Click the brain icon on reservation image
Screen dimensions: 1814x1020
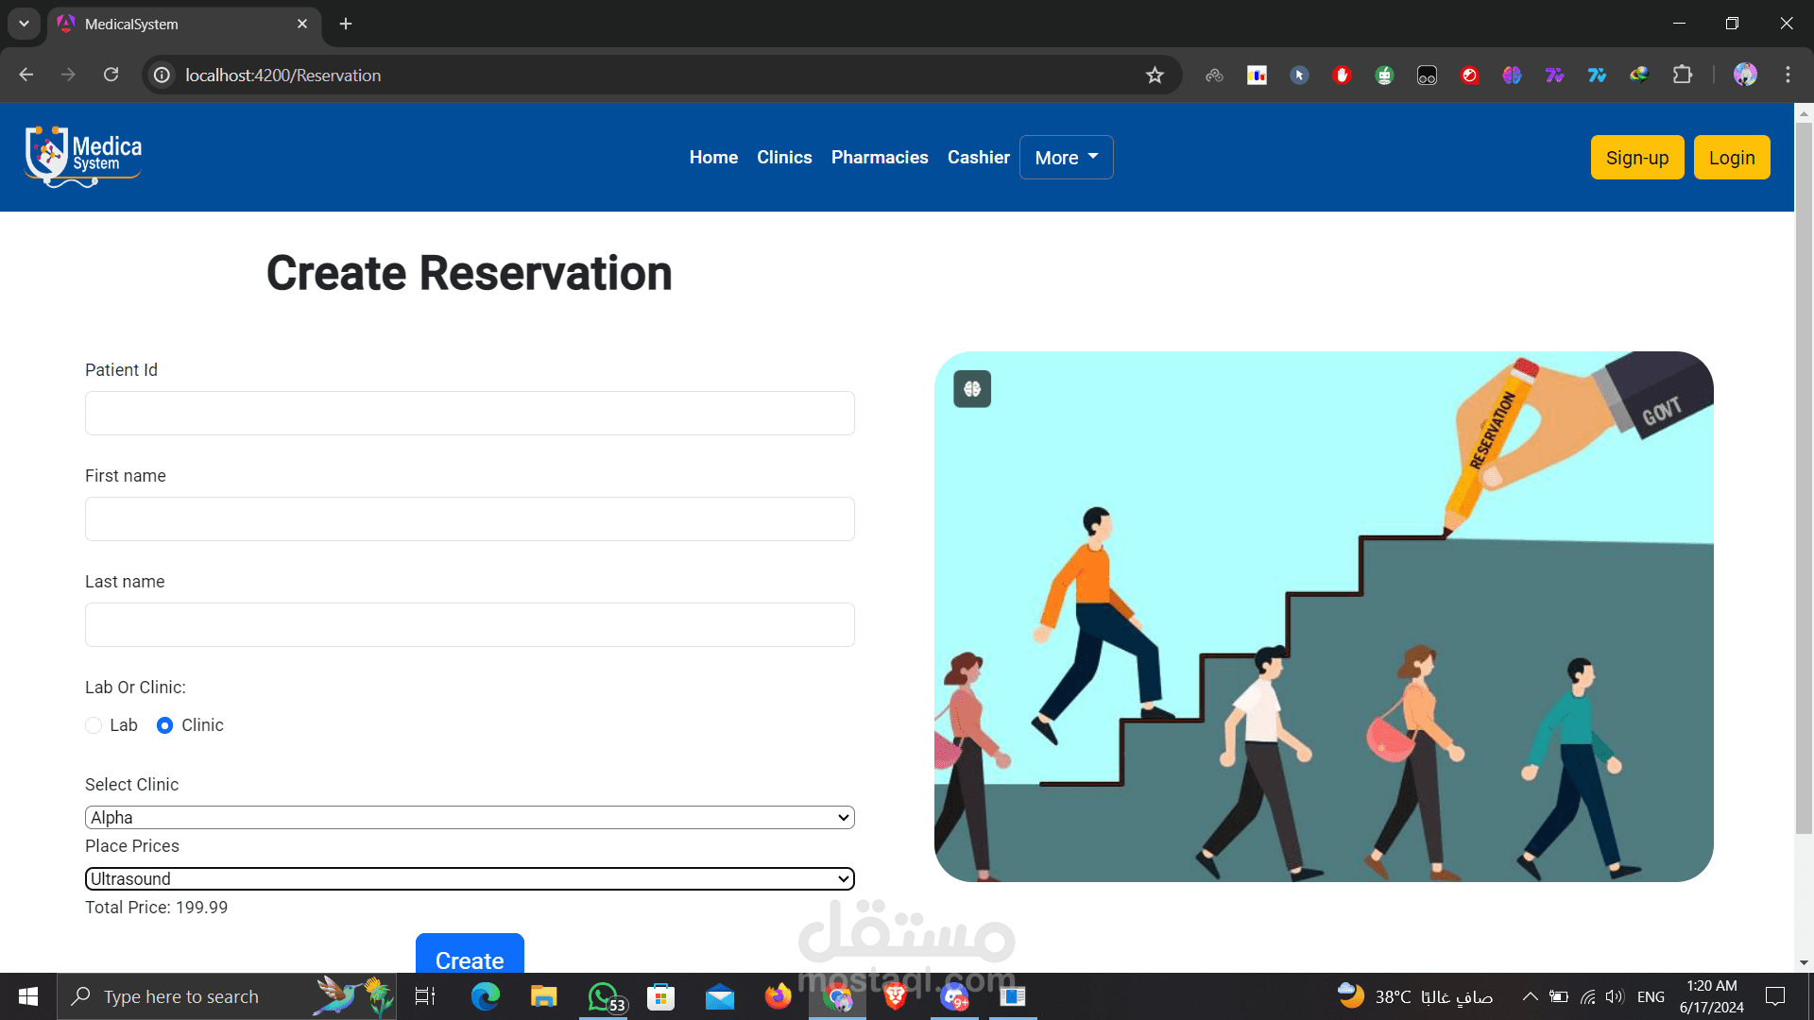pyautogui.click(x=972, y=389)
